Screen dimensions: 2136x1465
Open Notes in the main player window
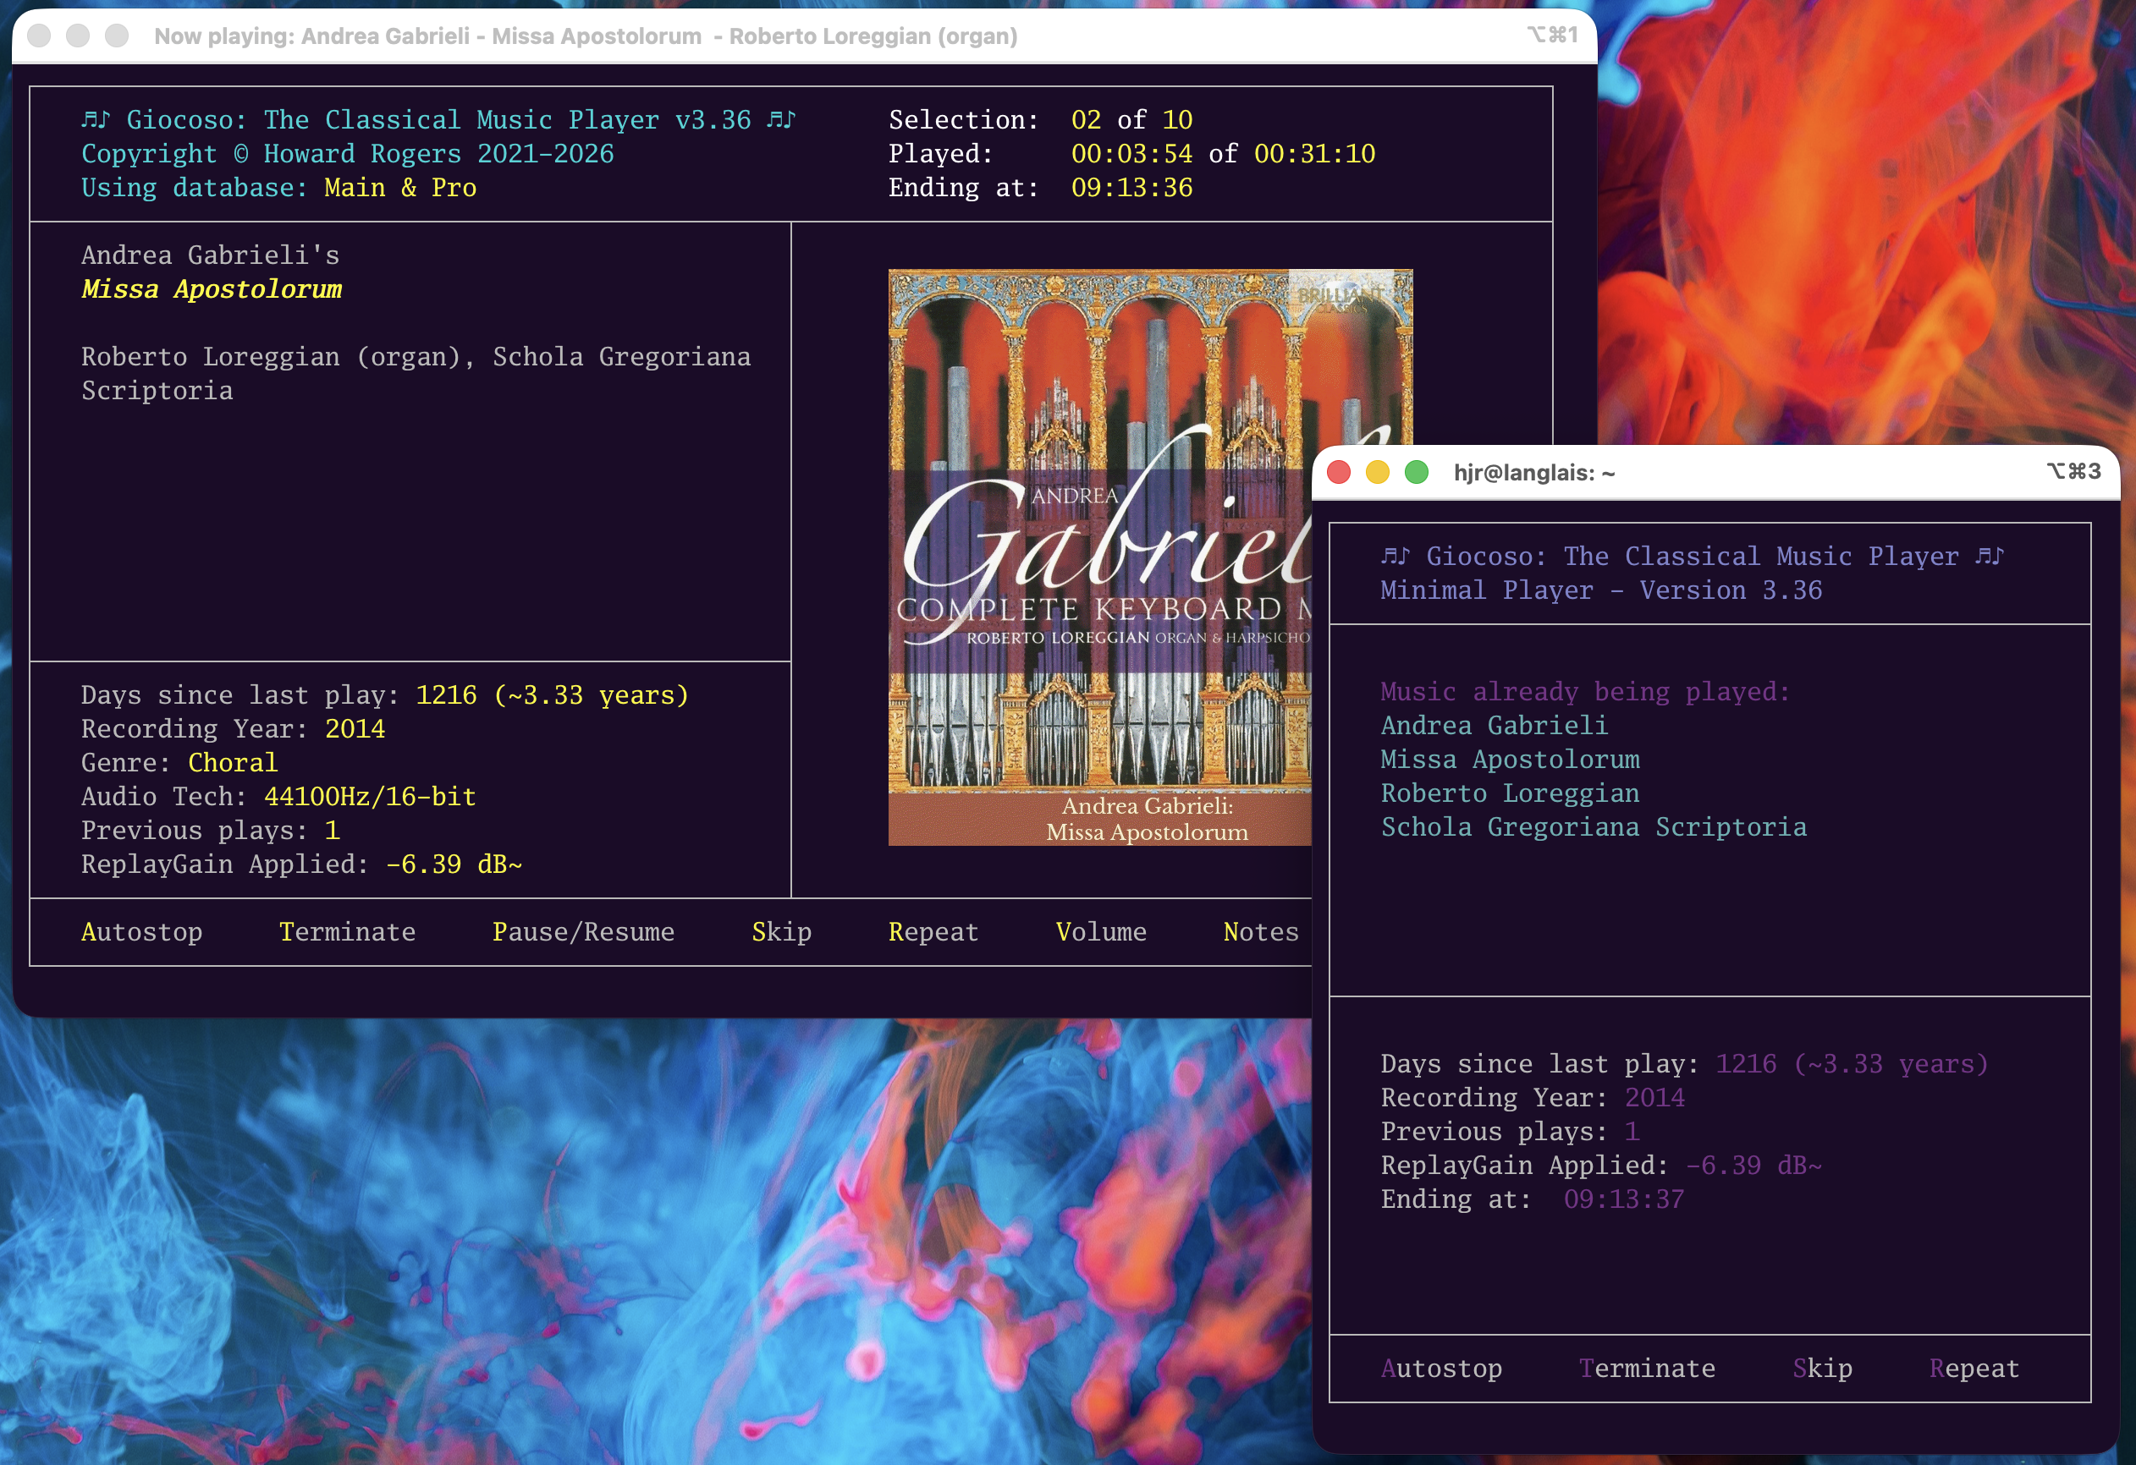pos(1260,931)
